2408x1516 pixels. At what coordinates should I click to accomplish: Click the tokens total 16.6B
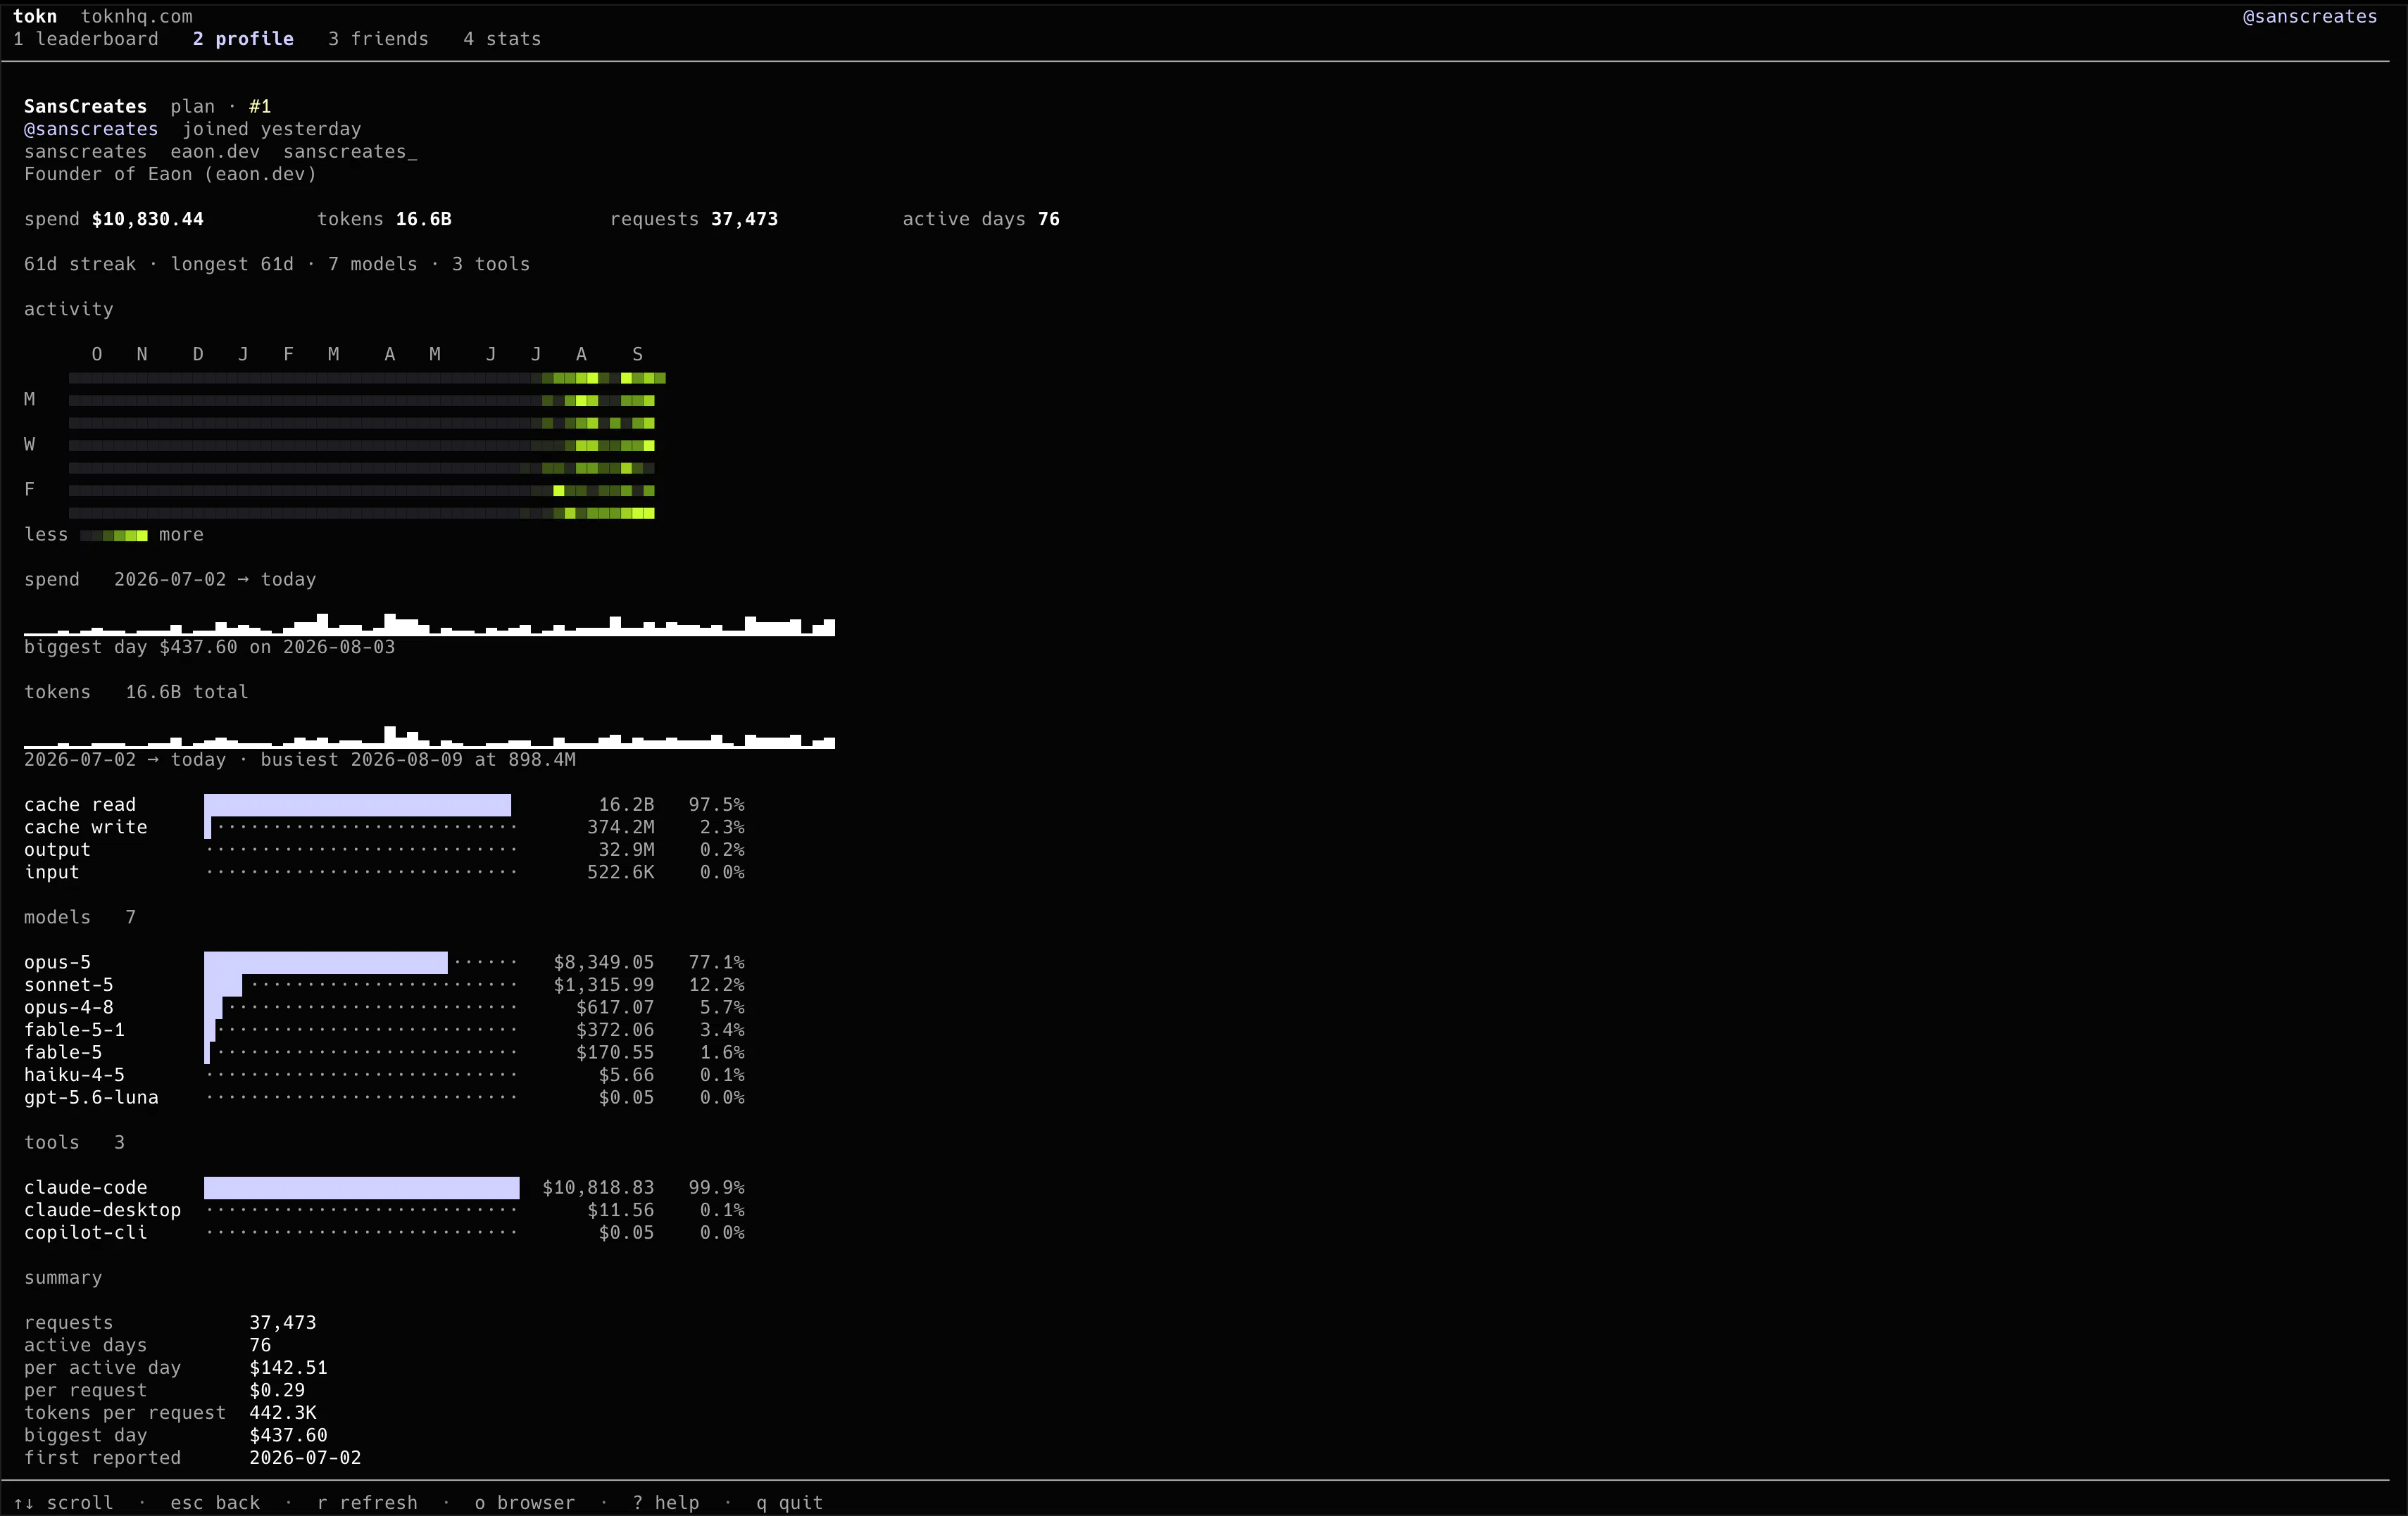pyautogui.click(x=424, y=219)
